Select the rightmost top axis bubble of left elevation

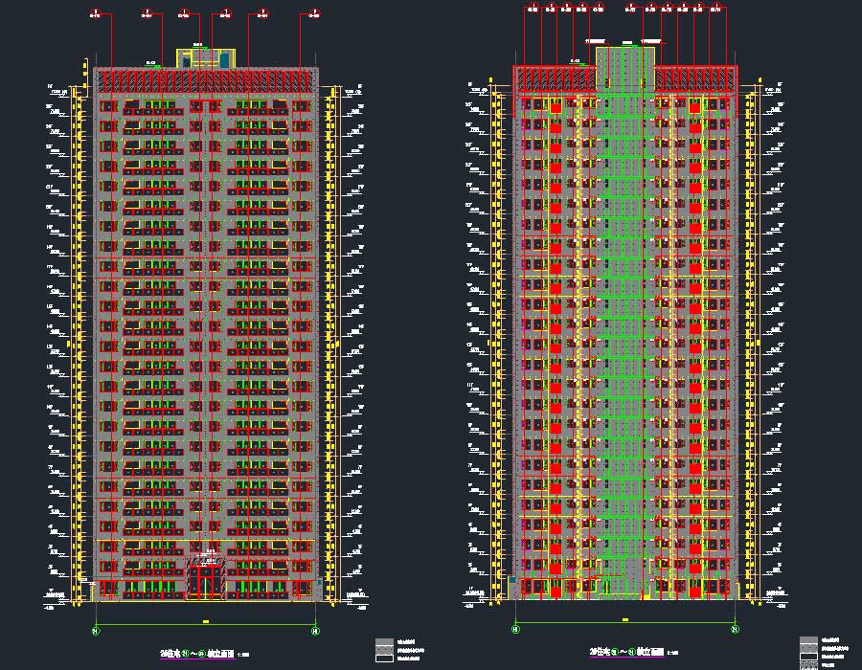coord(313,14)
